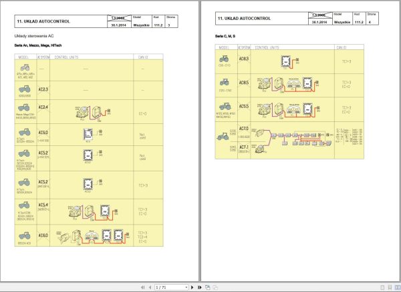401x292 pixels.
Task: Click the control unit diagram in AC6.0 row
Action: click(93, 237)
